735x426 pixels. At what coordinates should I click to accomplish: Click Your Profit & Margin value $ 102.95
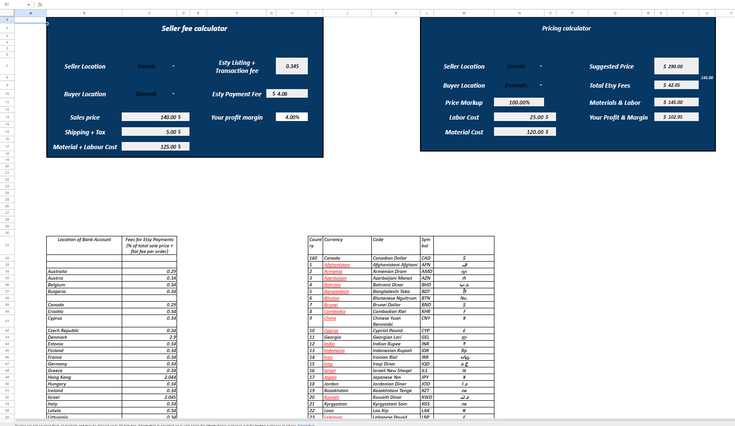click(x=676, y=117)
